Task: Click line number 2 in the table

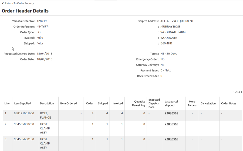Action: [x=5, y=124]
